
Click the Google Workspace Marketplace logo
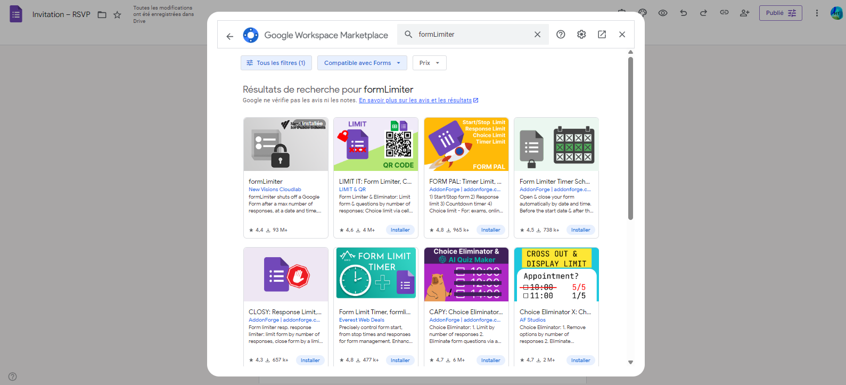pos(251,35)
